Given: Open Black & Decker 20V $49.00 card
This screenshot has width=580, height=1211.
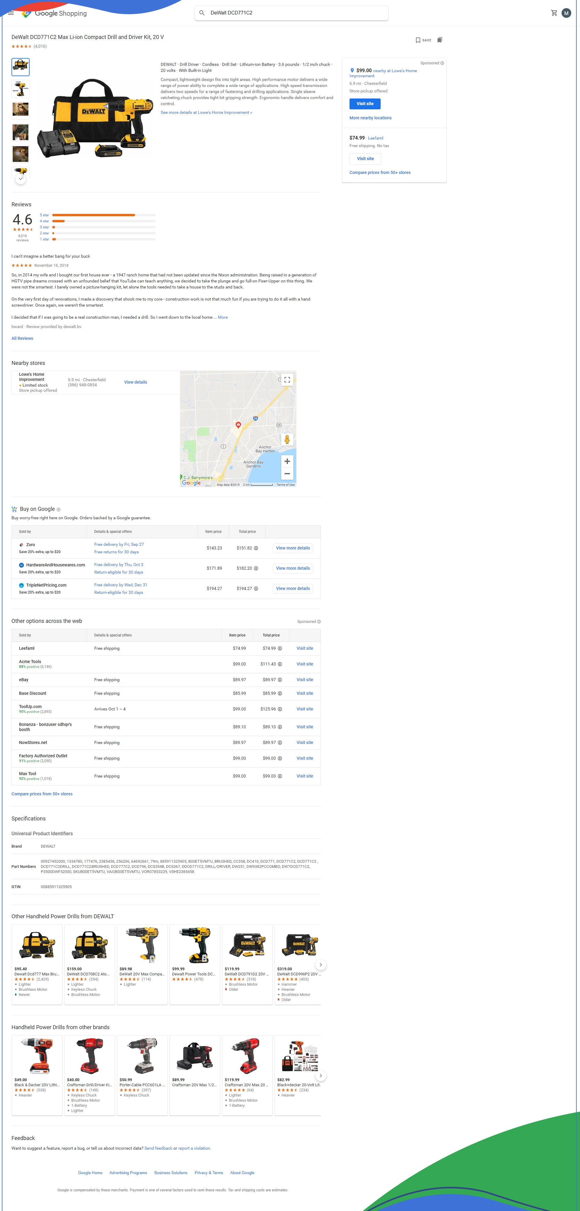Looking at the screenshot, I should click(x=37, y=1076).
